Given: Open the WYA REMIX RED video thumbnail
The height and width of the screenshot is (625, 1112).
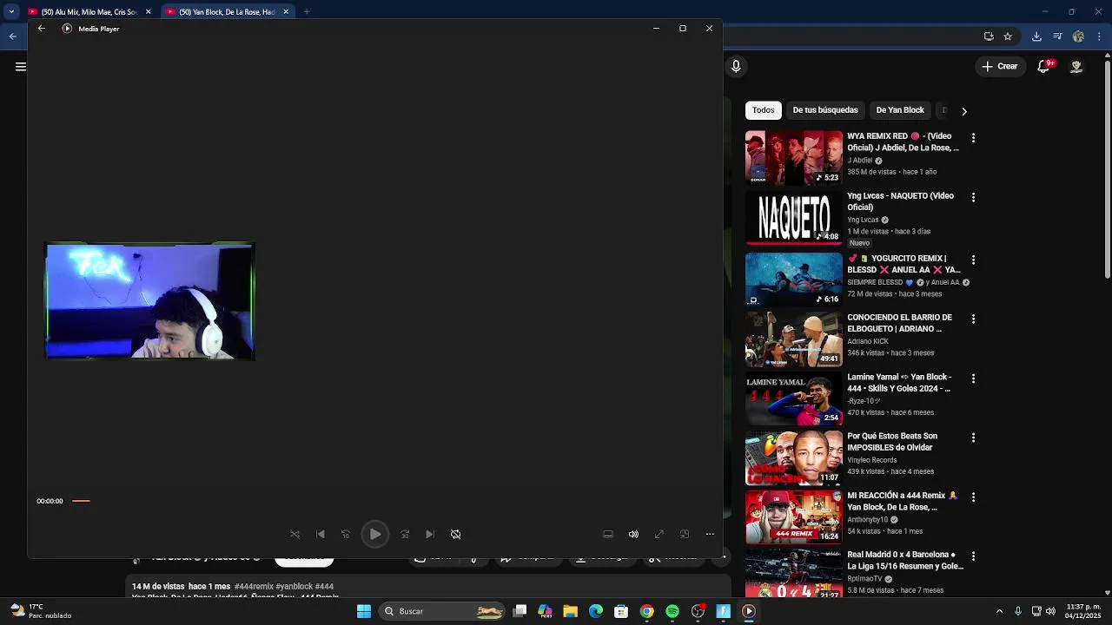Looking at the screenshot, I should (x=794, y=158).
